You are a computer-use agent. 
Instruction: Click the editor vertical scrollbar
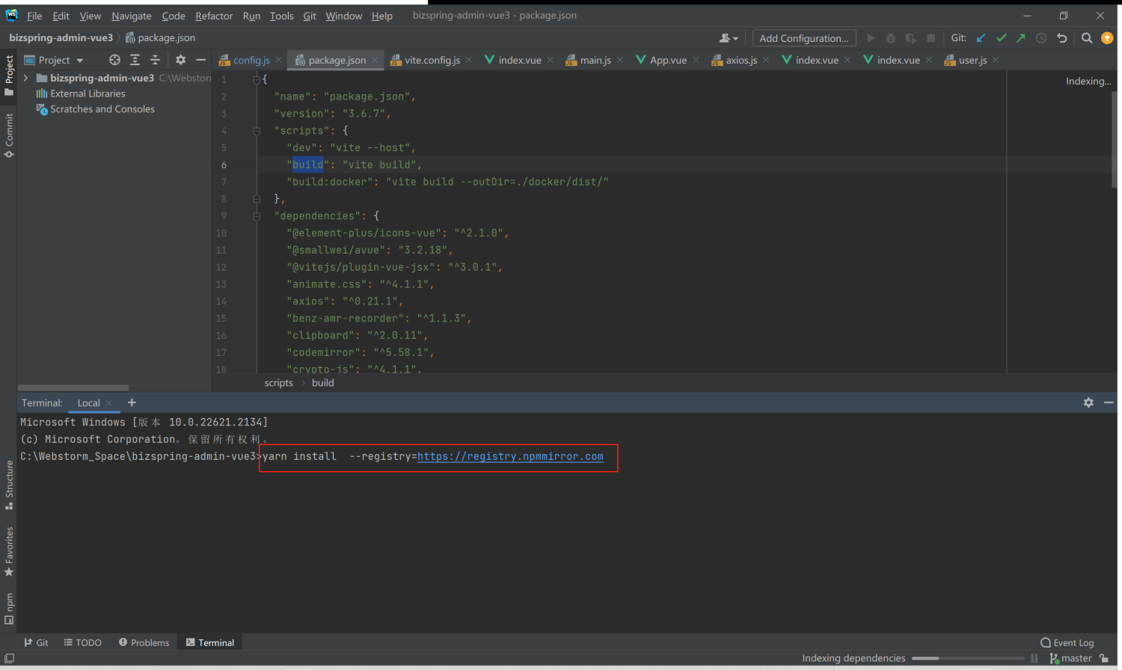point(1115,138)
